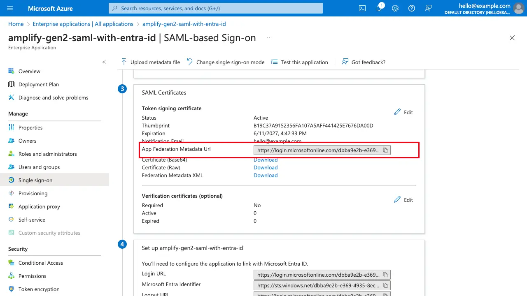The image size is (527, 296).
Task: Open the Azure portal hamburger menu
Action: 10,8
